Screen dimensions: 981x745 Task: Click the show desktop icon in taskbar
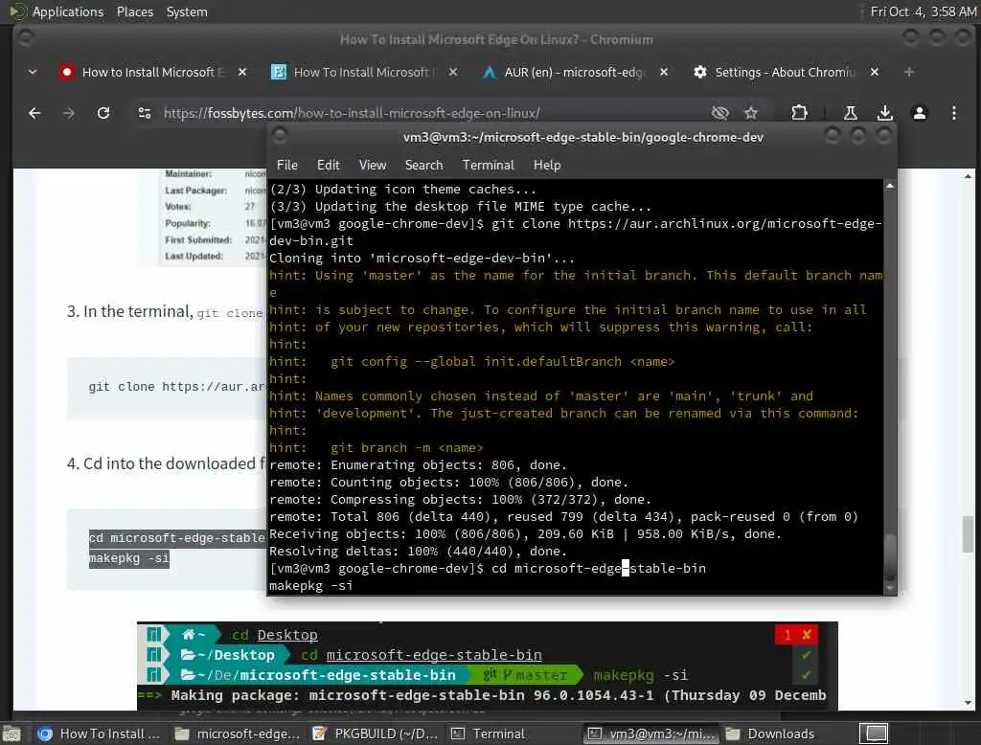11,734
